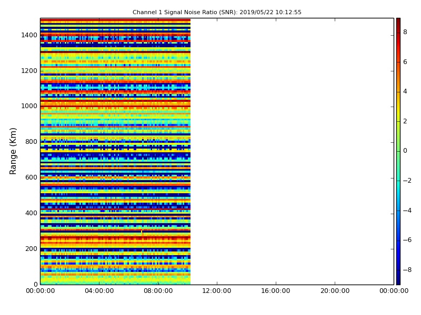This screenshot has height=315, width=421.
Task: Click the 800 tick label on the range axis
Action: pyautogui.click(x=31, y=142)
